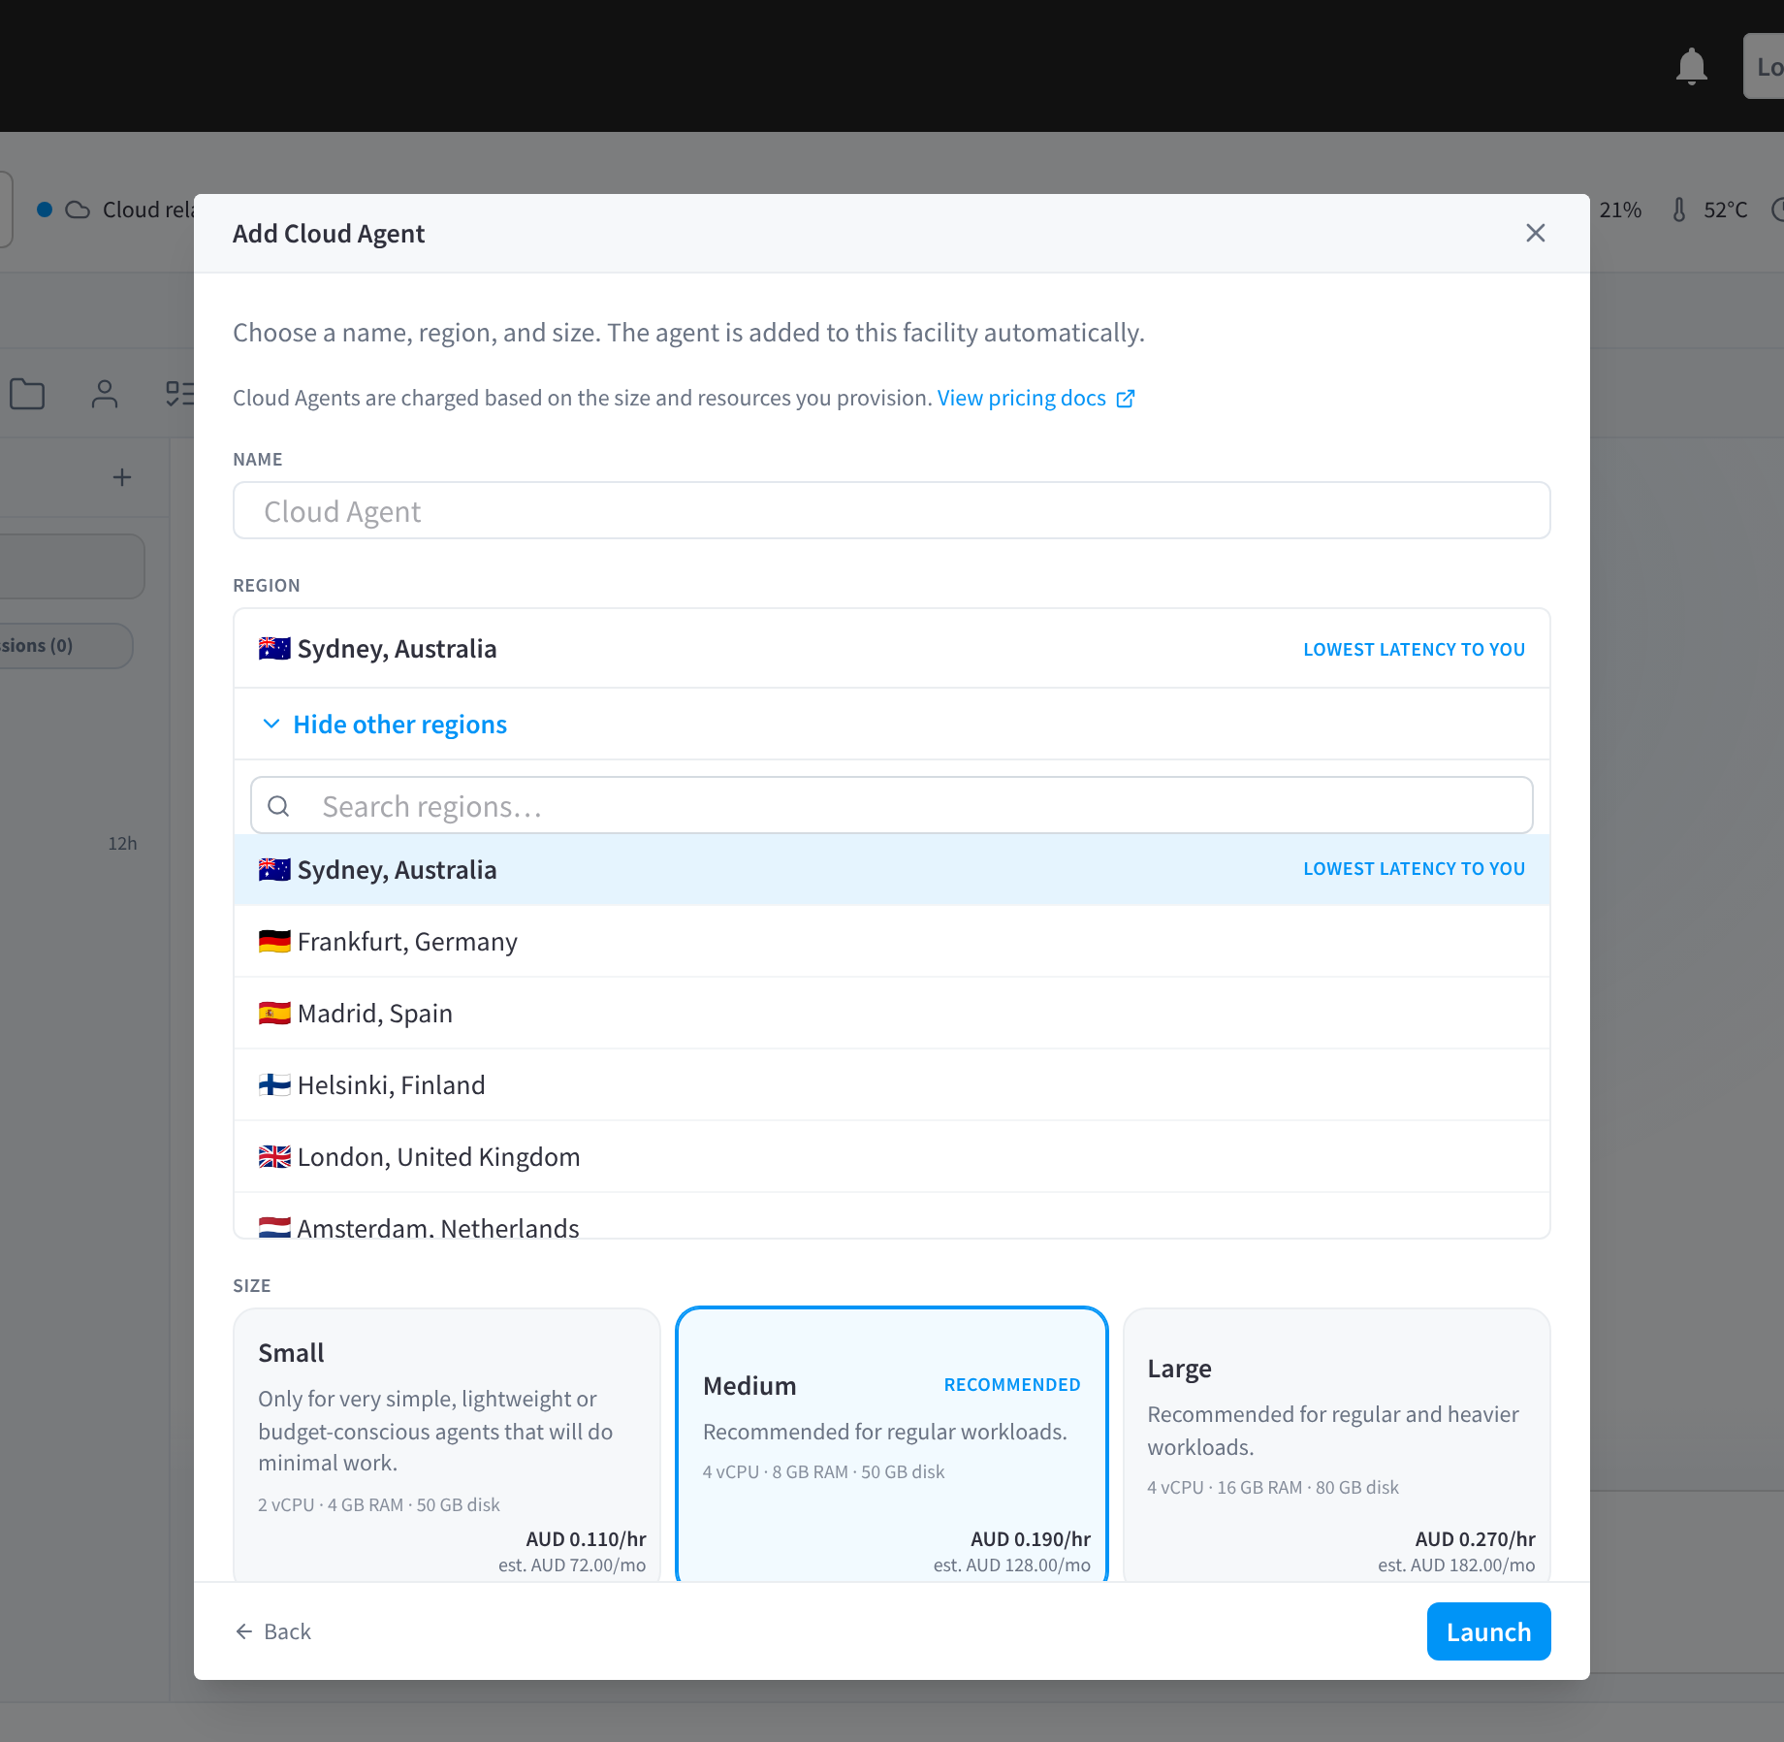1784x1742 pixels.
Task: Select Sydney, Australia in the region list
Action: pyautogui.click(x=891, y=869)
